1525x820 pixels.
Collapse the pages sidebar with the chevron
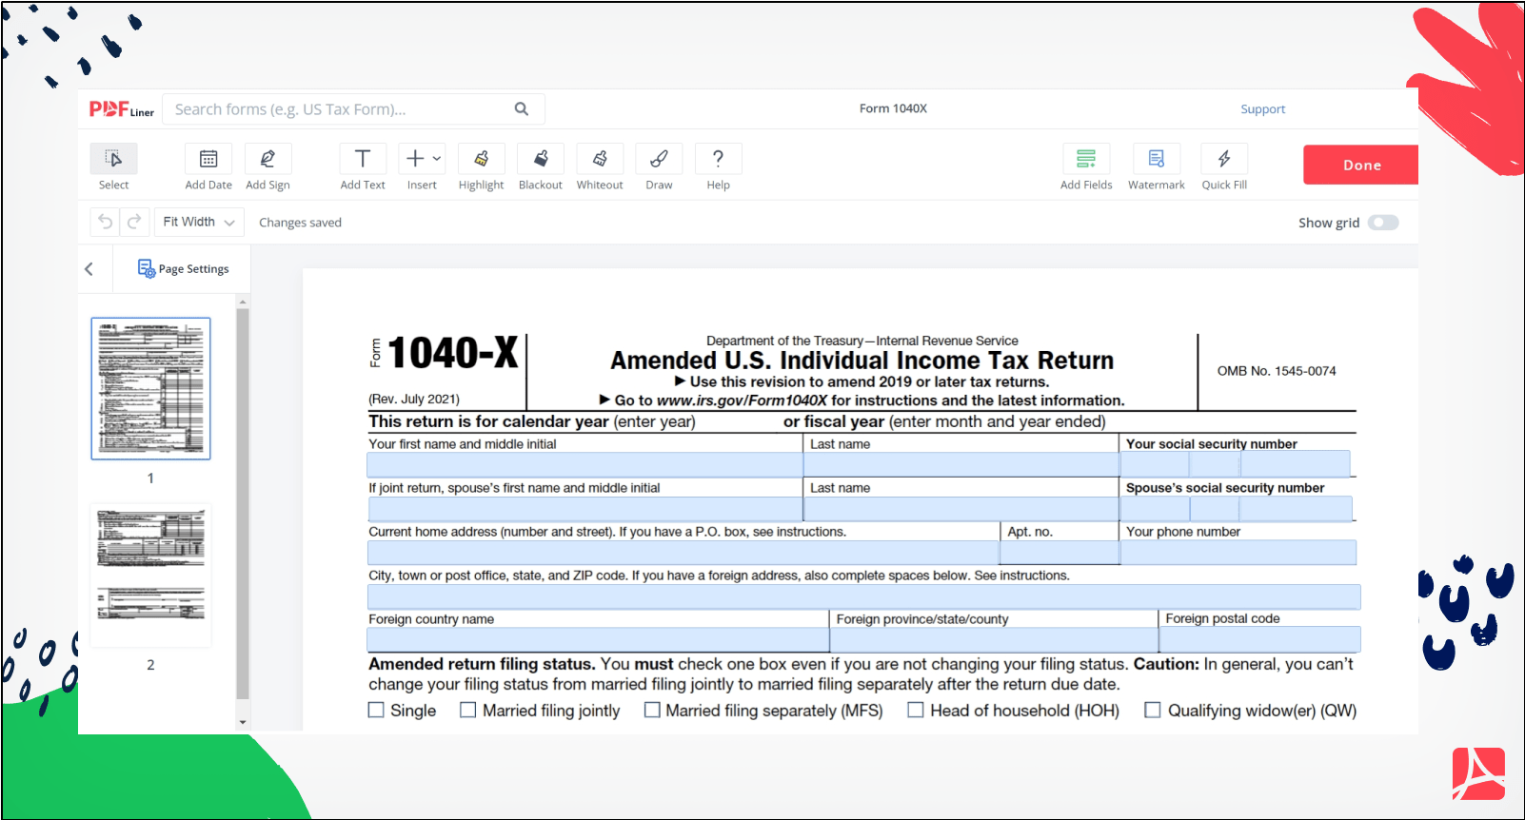[89, 269]
